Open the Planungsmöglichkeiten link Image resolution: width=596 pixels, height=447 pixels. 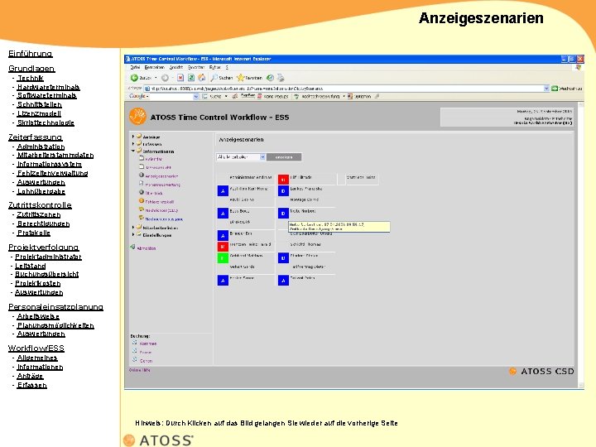coord(55,325)
